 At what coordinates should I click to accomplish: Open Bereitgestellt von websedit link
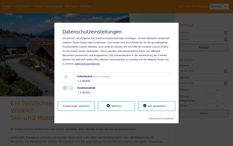point(162,118)
